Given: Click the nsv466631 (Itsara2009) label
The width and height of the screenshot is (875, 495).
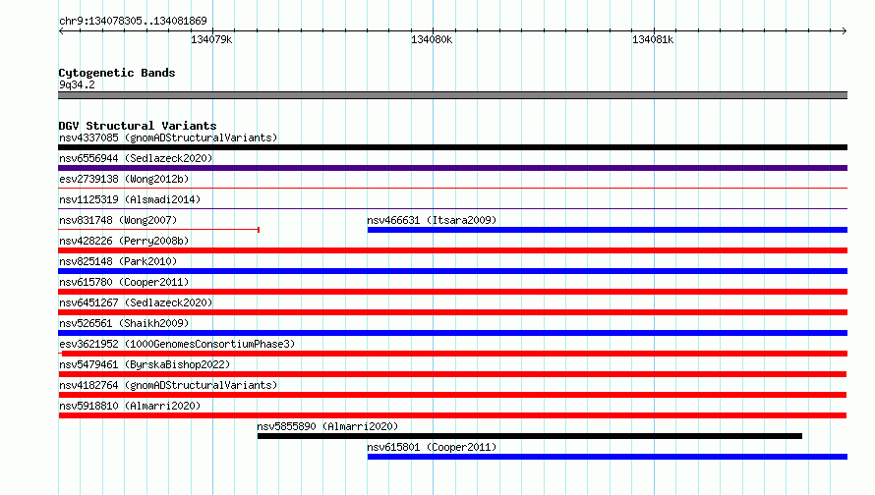Looking at the screenshot, I should (432, 220).
